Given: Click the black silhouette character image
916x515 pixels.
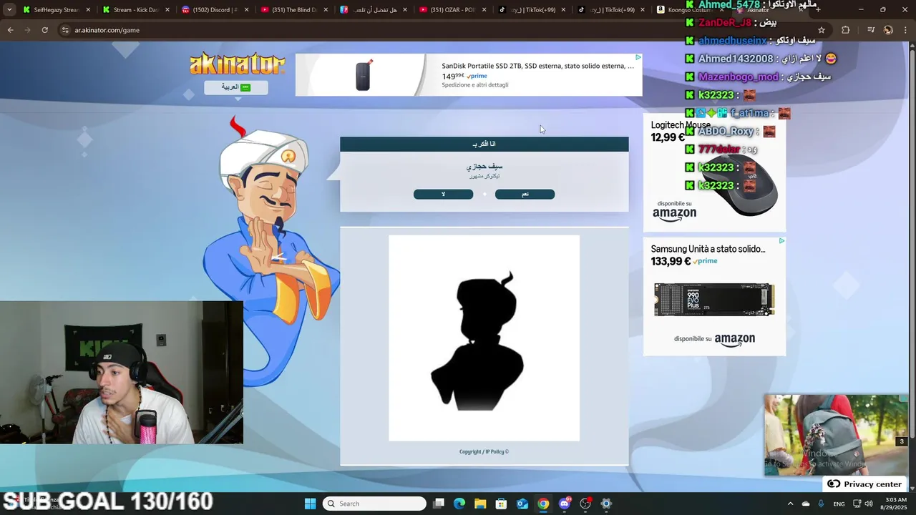Looking at the screenshot, I should click(x=484, y=338).
